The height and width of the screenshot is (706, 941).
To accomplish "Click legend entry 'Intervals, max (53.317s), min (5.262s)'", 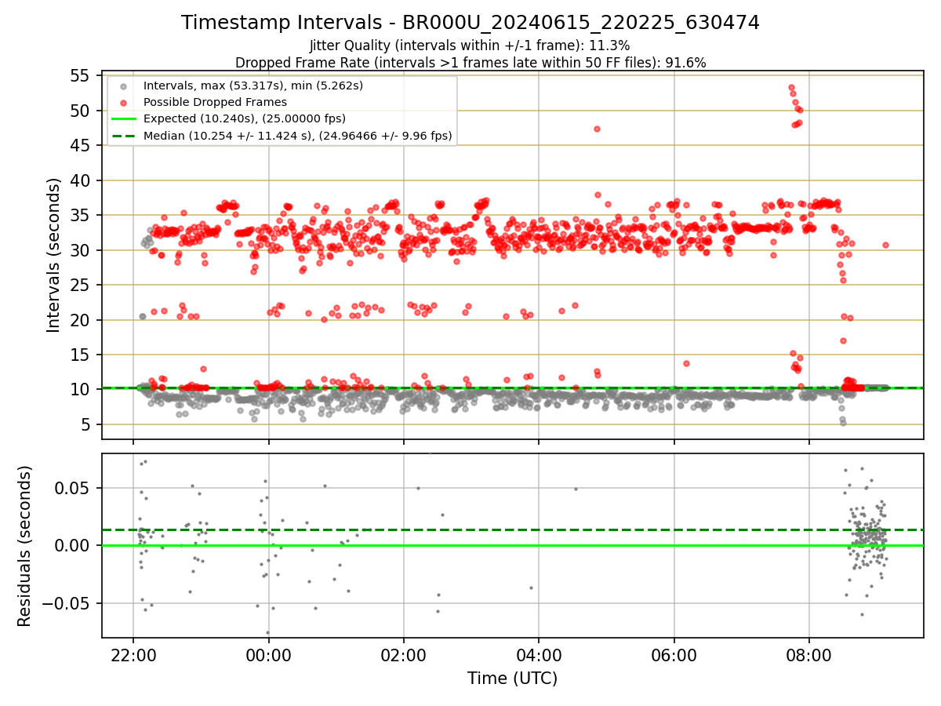I will click(253, 85).
